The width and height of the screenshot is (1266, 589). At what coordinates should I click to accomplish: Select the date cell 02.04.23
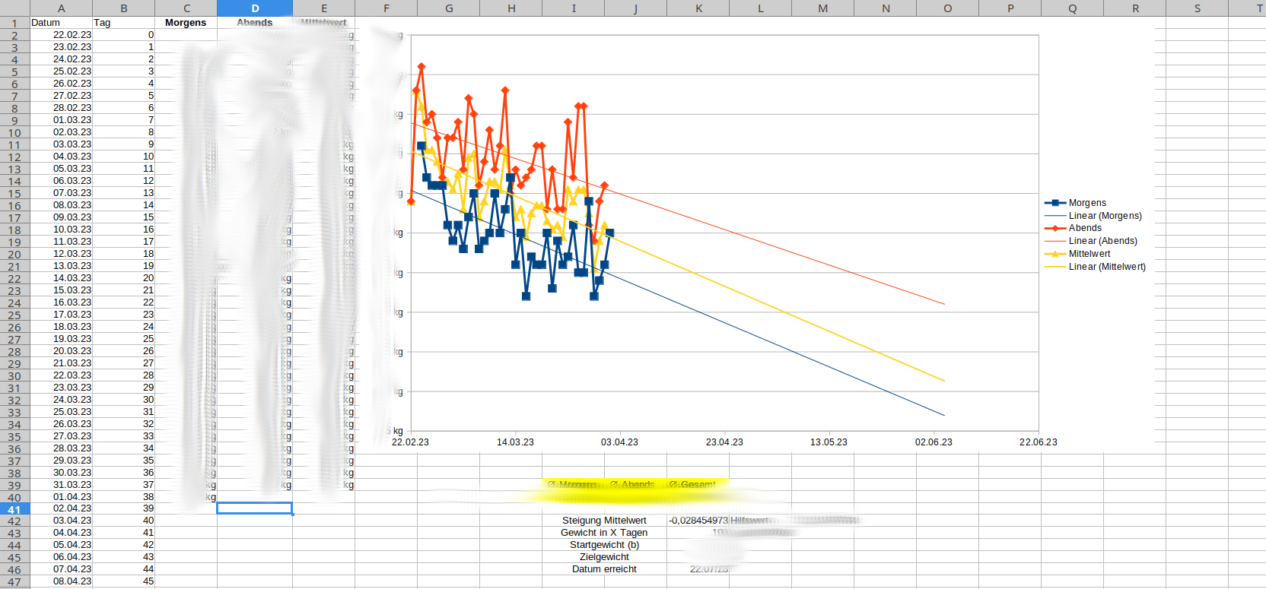61,508
